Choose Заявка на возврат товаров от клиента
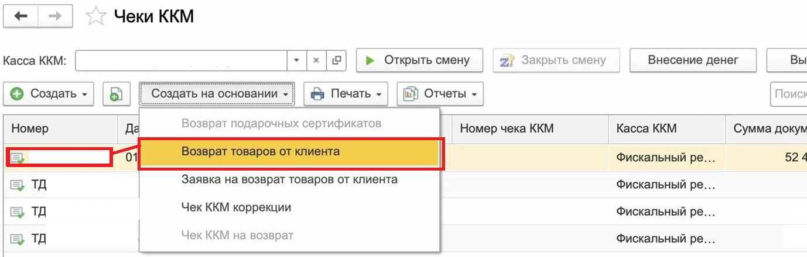The height and width of the screenshot is (257, 807). click(x=289, y=179)
